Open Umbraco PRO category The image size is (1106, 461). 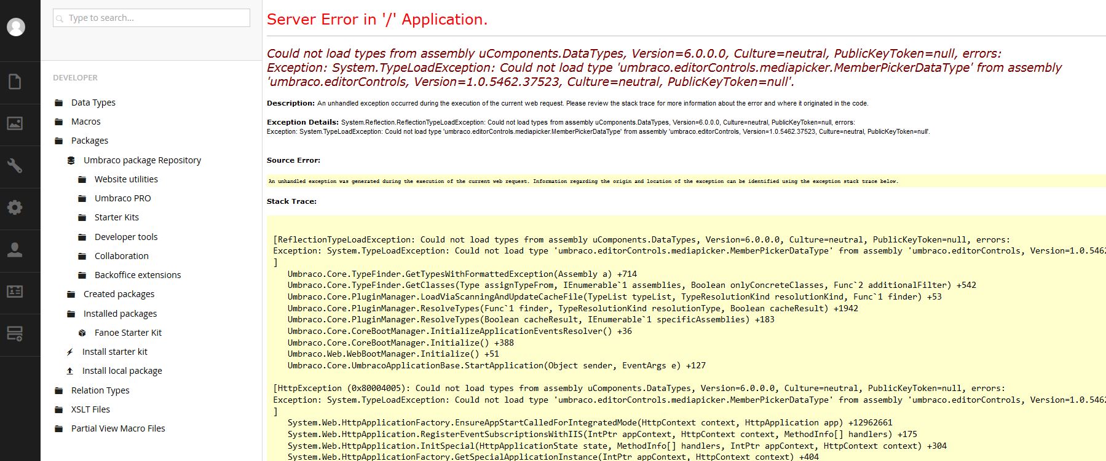(x=123, y=198)
